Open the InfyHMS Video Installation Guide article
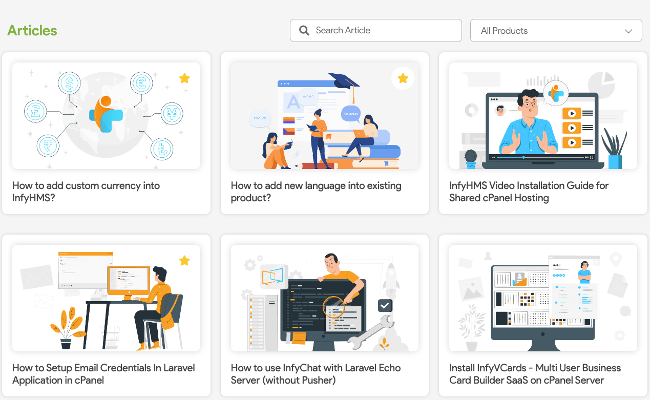The height and width of the screenshot is (400, 650). coord(529,192)
